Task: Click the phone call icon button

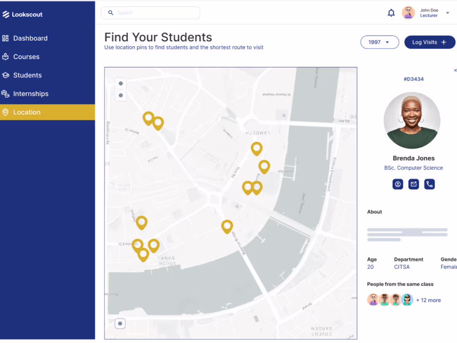Action: [x=429, y=184]
